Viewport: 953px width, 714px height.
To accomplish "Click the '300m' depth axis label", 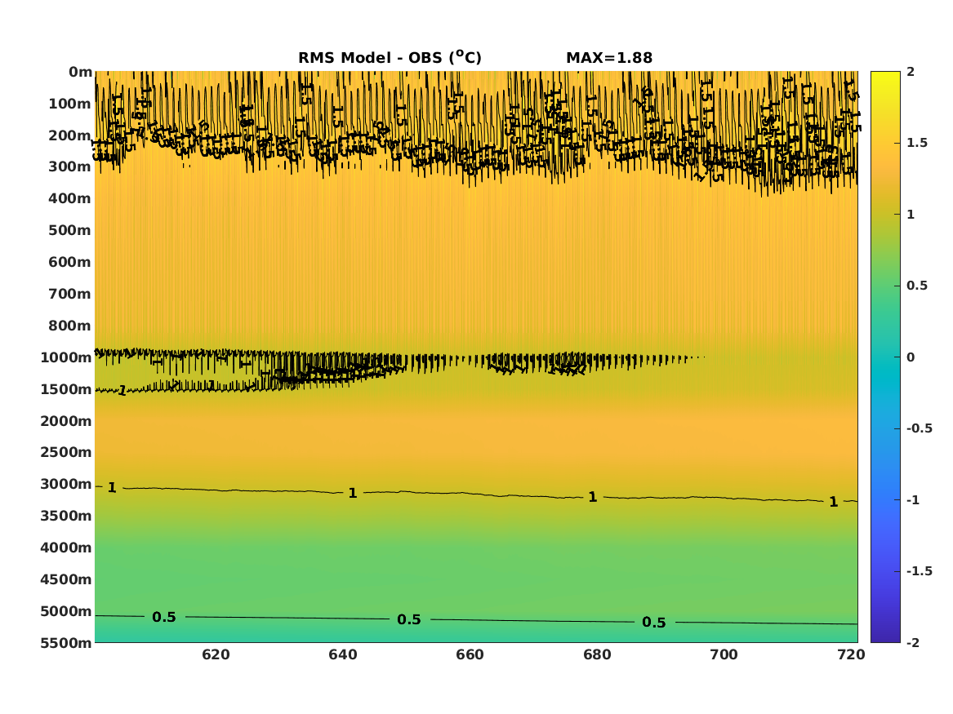I will click(70, 167).
